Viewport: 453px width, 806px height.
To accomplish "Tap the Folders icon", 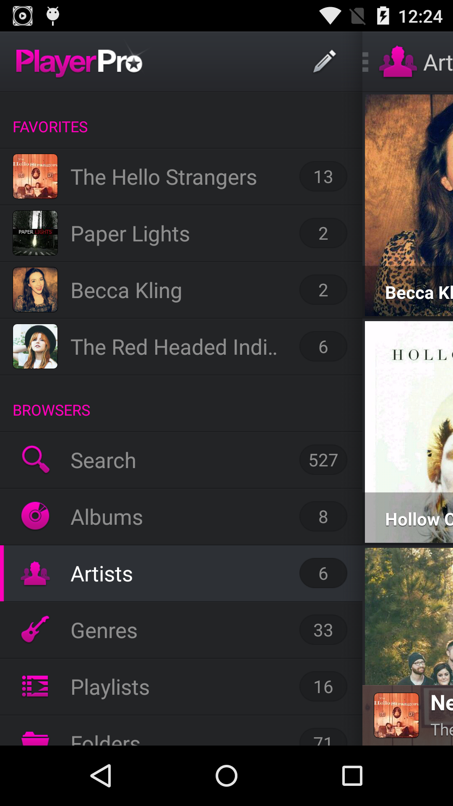I will point(35,738).
